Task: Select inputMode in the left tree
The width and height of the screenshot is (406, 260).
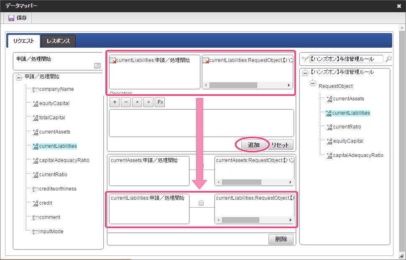Action: (51, 232)
